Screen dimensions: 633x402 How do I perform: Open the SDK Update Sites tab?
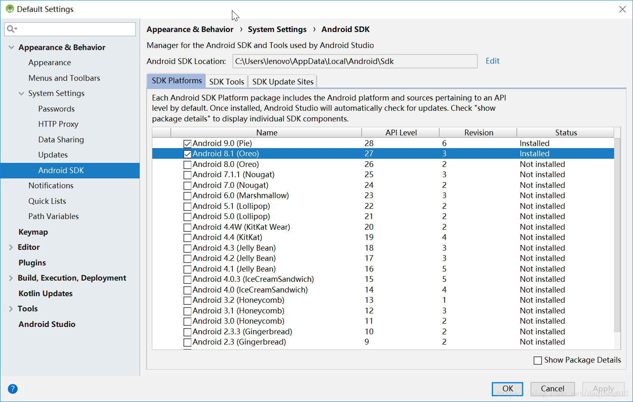point(282,81)
